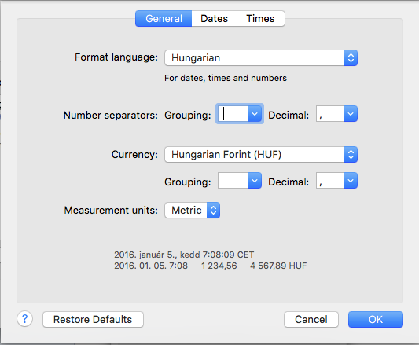This screenshot has height=345, width=419.
Task: Click the help question mark icon
Action: (x=25, y=319)
